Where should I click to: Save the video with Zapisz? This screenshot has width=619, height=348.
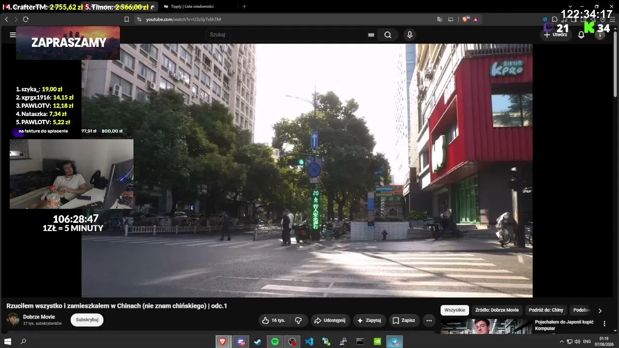pyautogui.click(x=404, y=320)
